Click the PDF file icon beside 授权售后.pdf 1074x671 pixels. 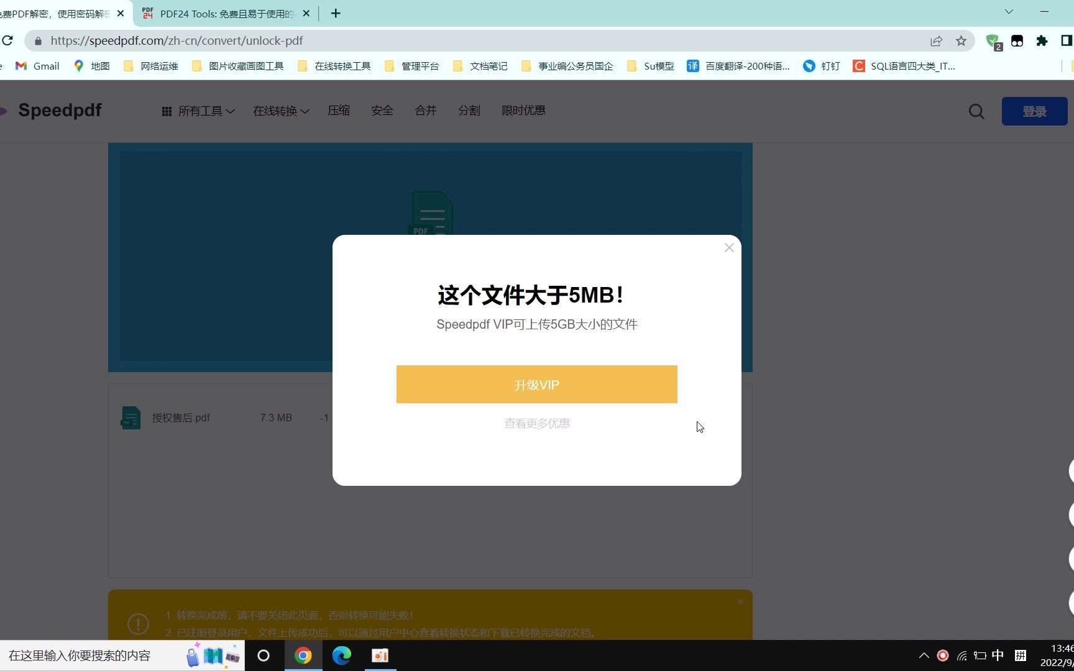click(x=131, y=418)
